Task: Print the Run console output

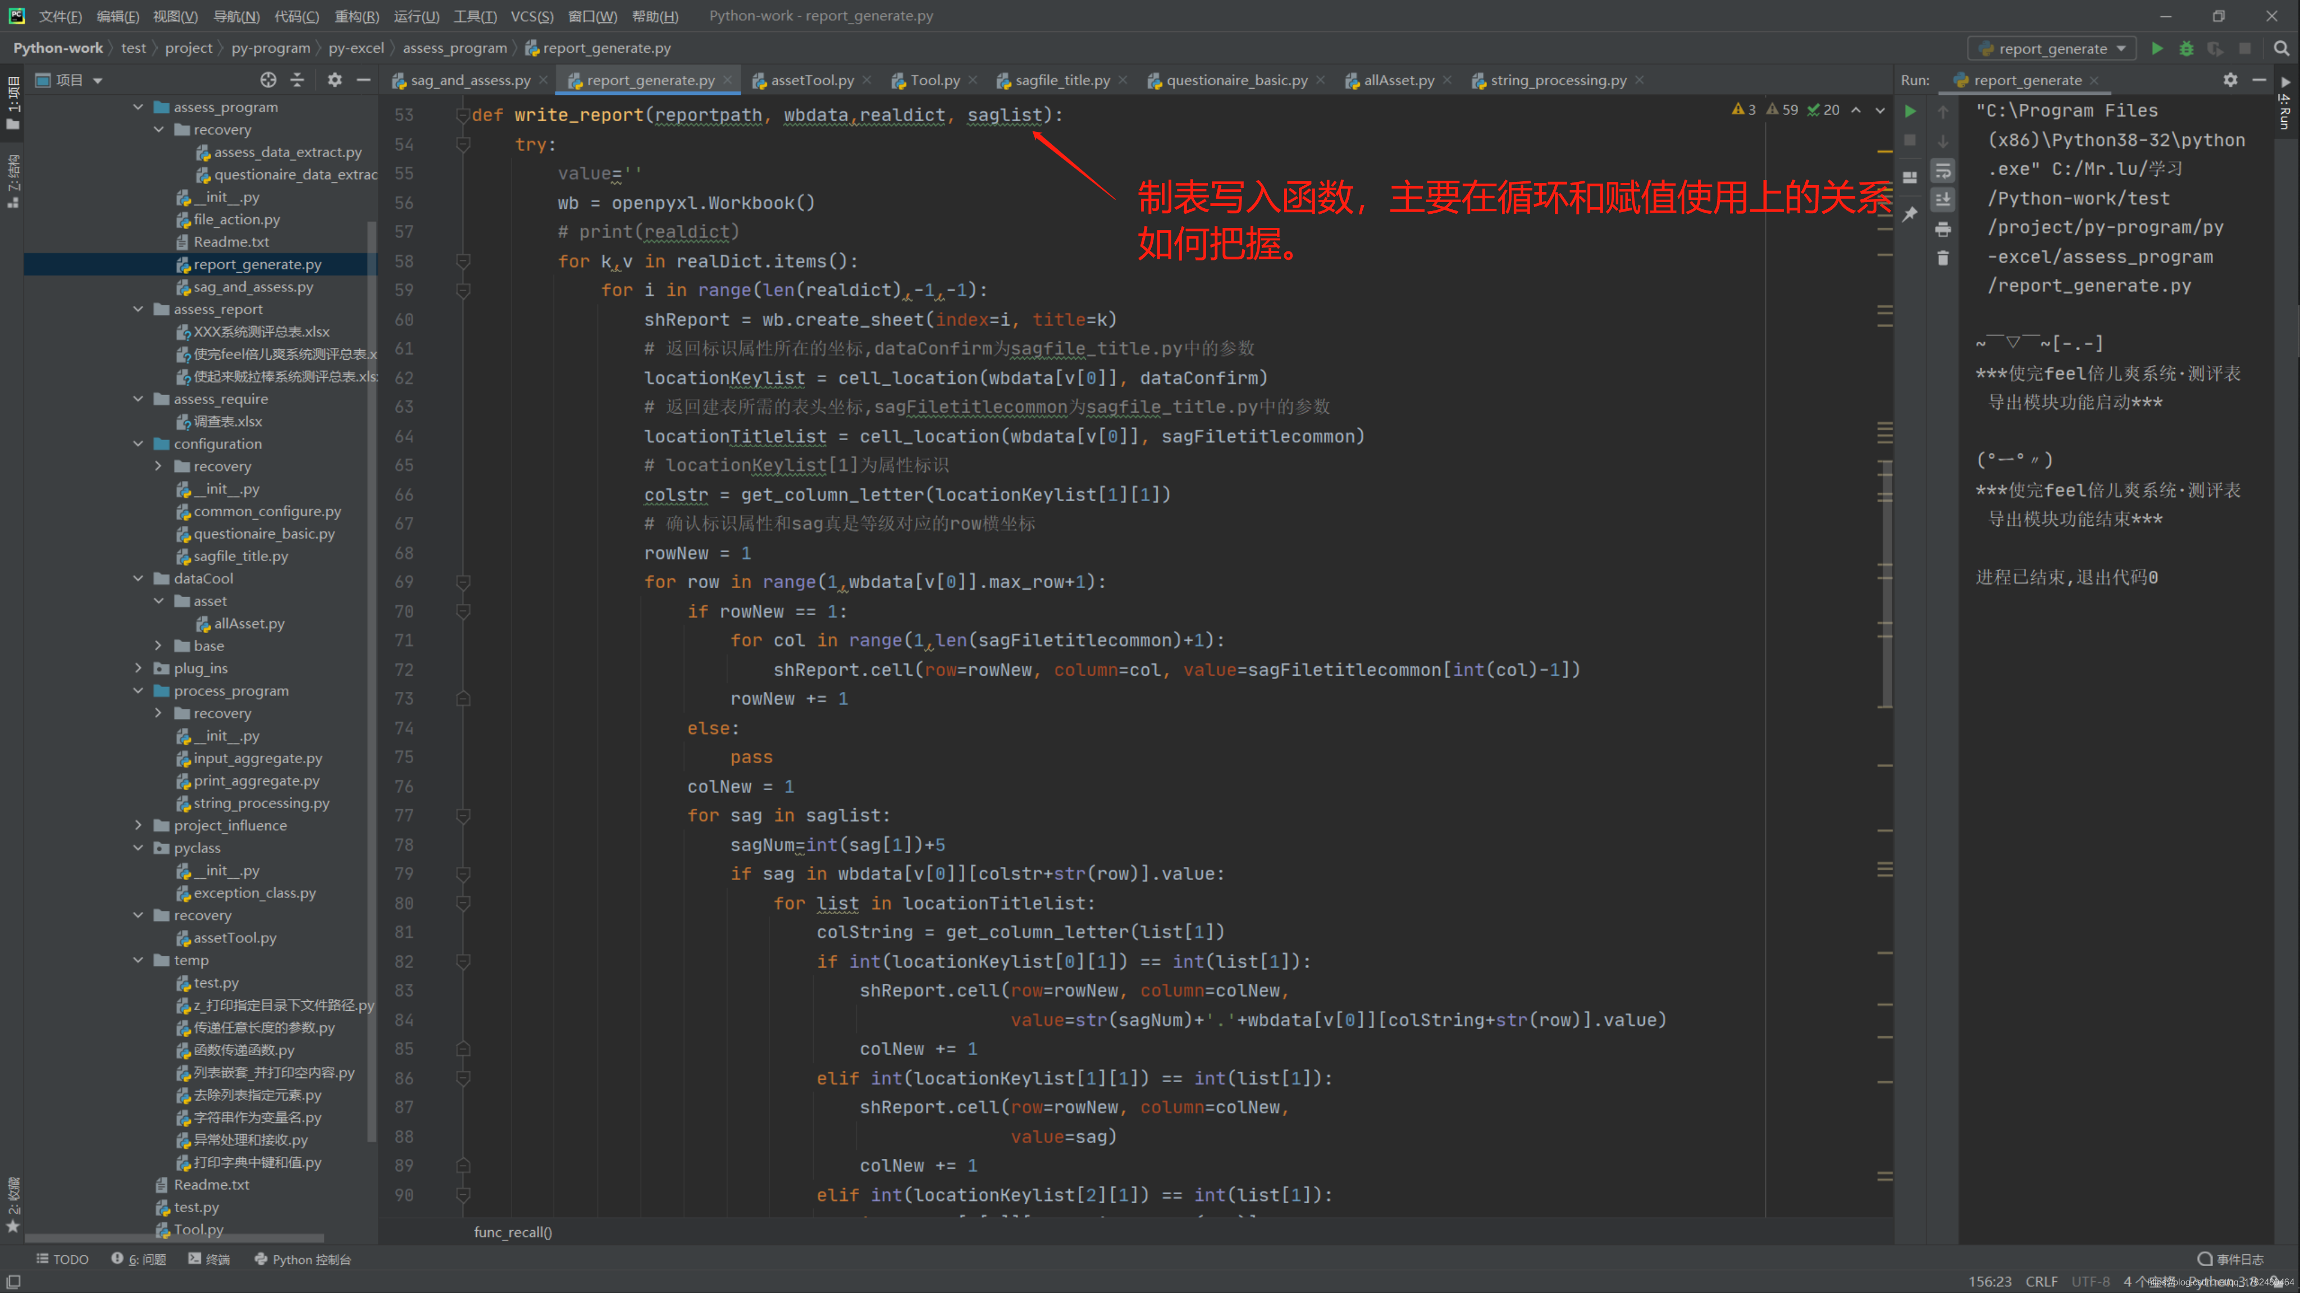Action: (x=1943, y=230)
